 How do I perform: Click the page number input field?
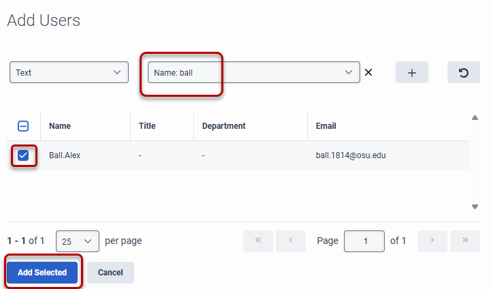point(364,241)
